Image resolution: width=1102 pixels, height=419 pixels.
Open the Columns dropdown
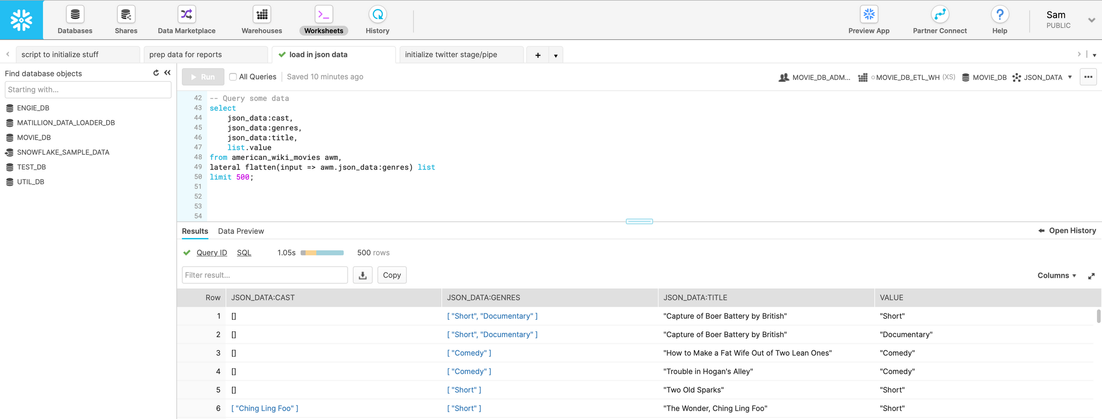(1056, 275)
